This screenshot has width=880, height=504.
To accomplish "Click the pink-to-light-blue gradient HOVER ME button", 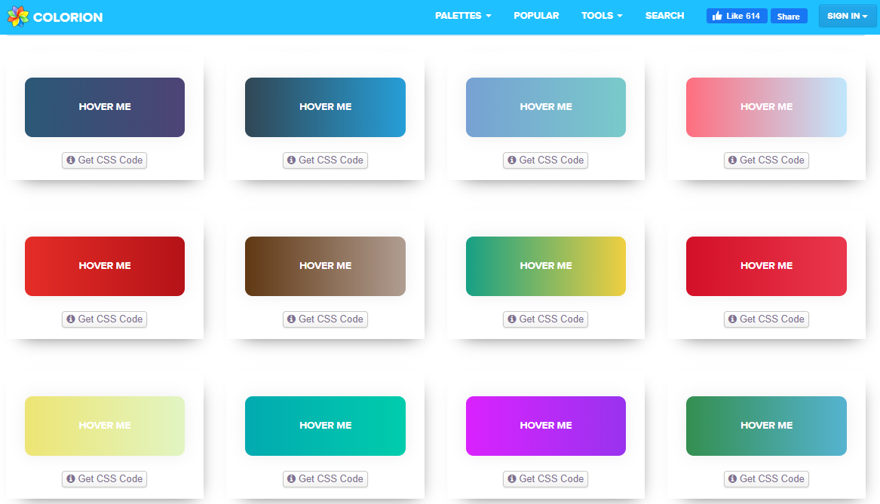I will pos(766,107).
